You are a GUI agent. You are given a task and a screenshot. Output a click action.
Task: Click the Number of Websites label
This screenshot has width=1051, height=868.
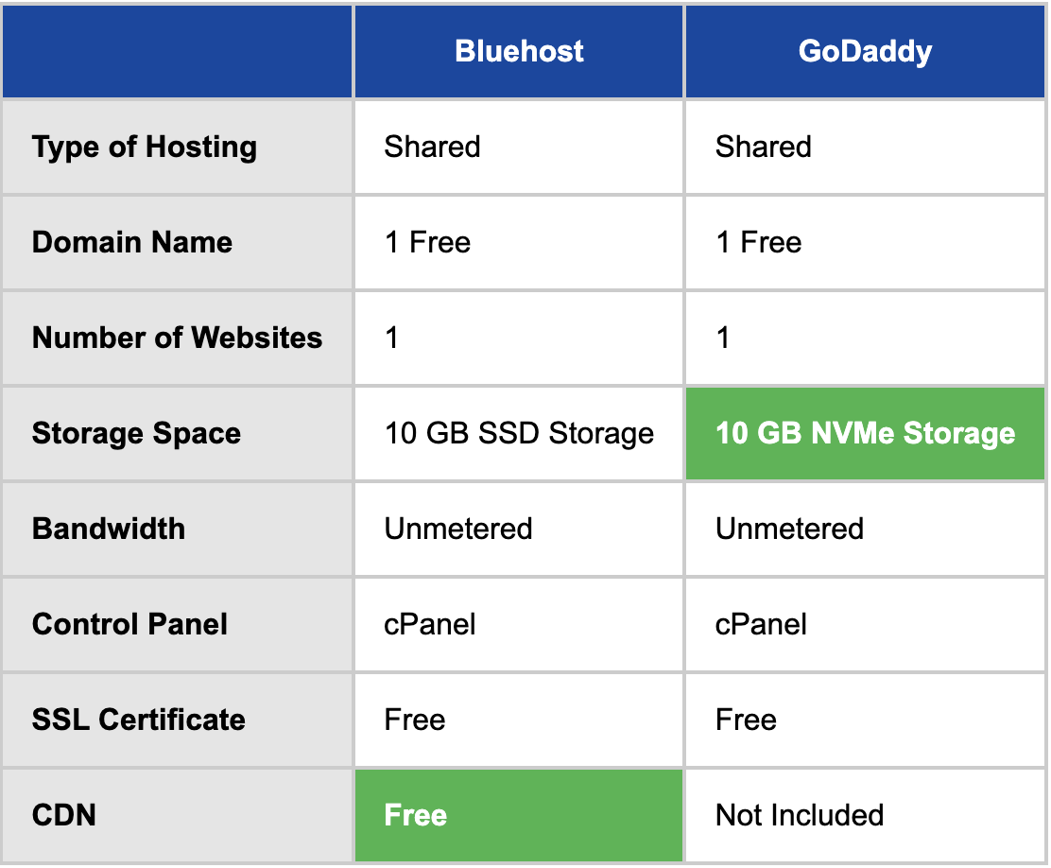point(177,338)
